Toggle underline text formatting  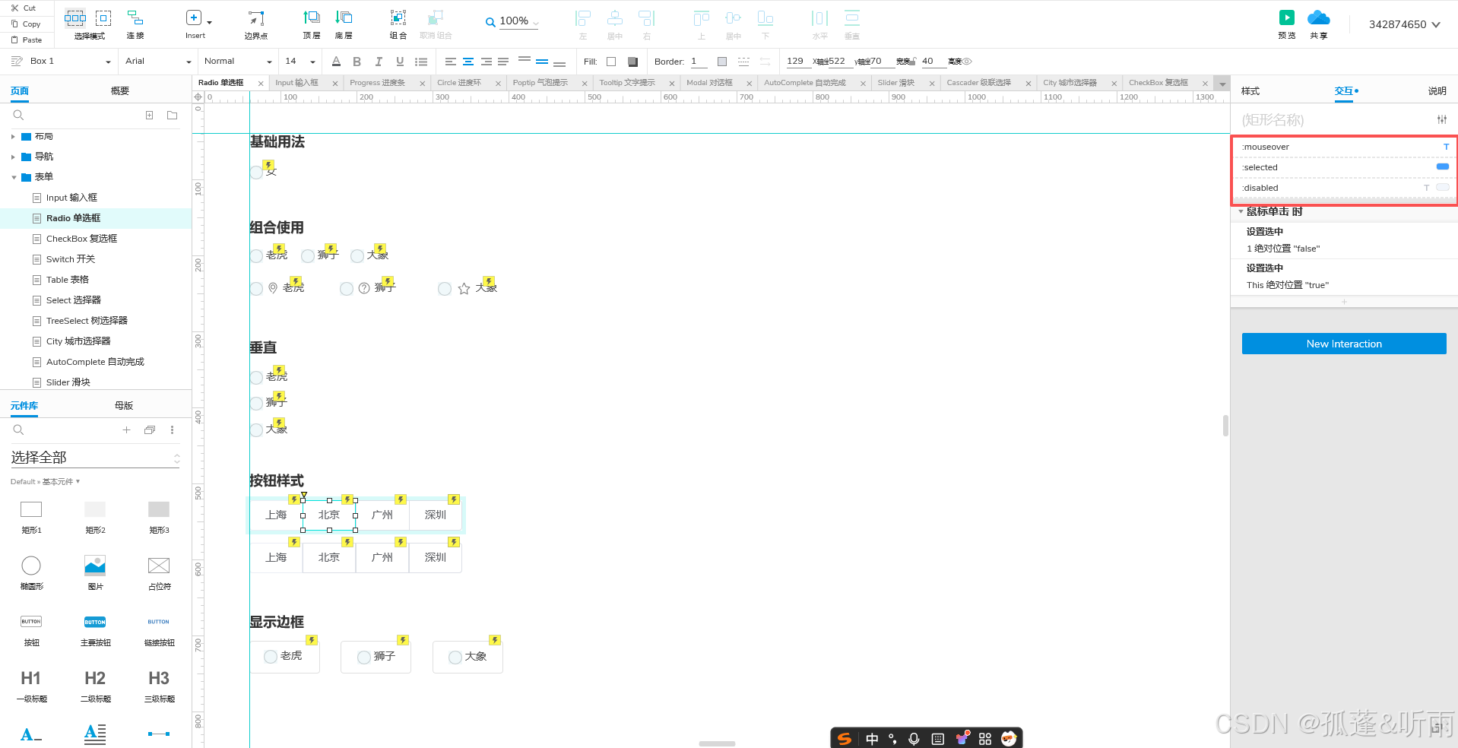400,62
